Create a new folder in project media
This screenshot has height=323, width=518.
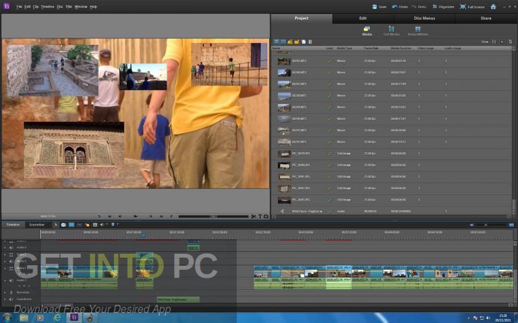pos(290,42)
